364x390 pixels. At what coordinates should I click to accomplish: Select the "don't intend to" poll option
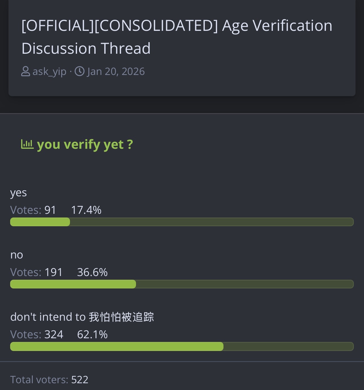pos(82,317)
